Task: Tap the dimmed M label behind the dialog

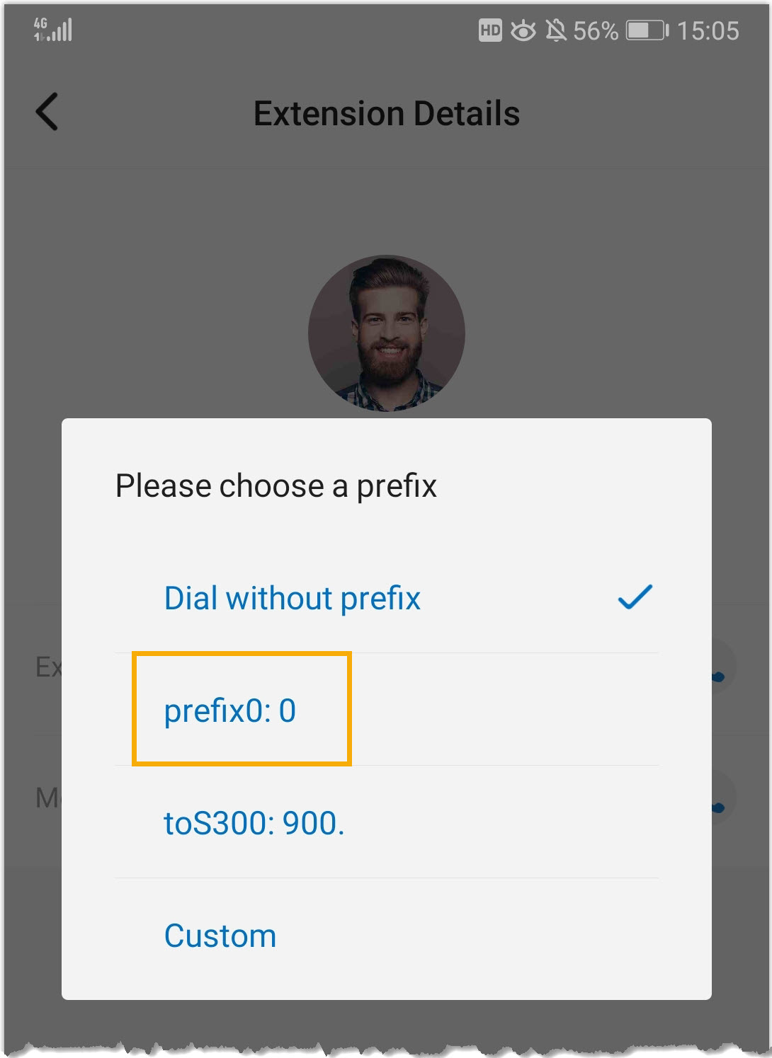Action: coord(47,798)
